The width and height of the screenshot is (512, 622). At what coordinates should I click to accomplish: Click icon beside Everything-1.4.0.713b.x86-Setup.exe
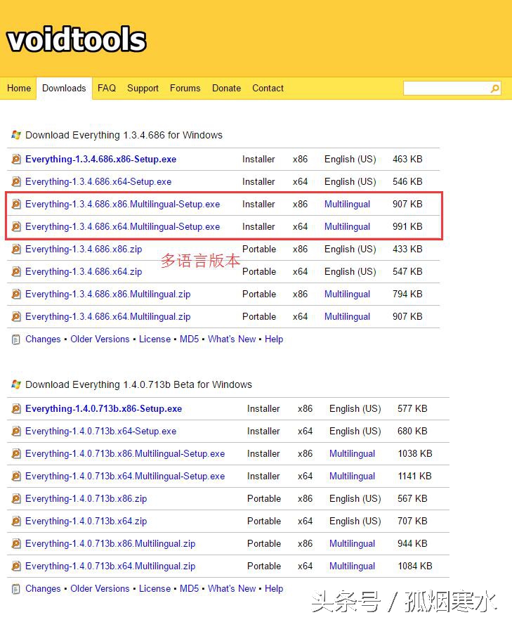(16, 408)
